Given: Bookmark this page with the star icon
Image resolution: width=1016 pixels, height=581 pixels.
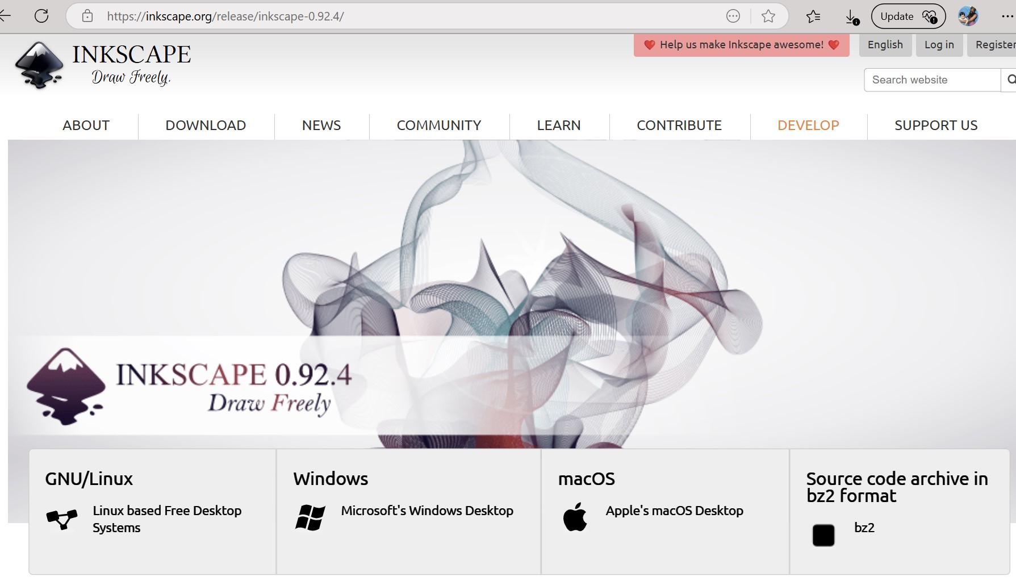Looking at the screenshot, I should point(768,16).
